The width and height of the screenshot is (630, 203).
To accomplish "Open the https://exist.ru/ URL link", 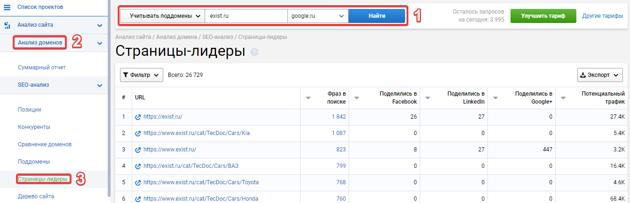I will (163, 117).
